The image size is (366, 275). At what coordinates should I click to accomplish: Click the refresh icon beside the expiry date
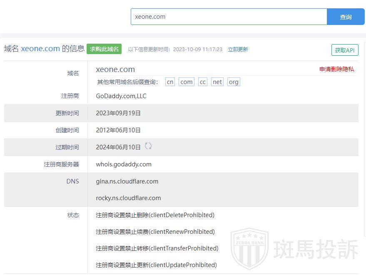pos(148,146)
